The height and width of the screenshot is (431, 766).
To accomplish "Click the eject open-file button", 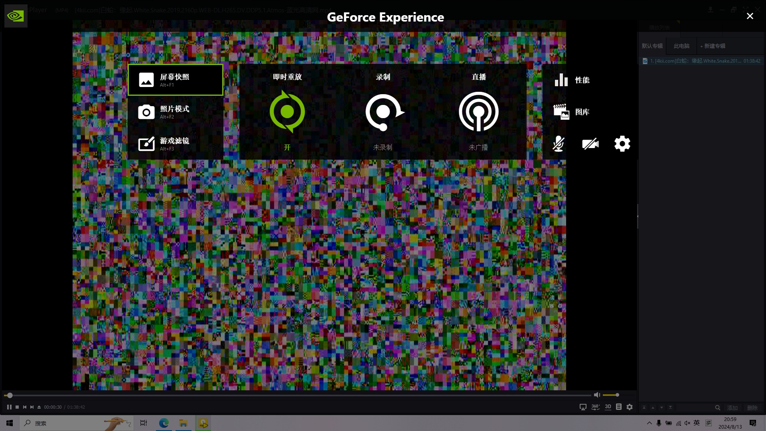I will click(x=39, y=407).
